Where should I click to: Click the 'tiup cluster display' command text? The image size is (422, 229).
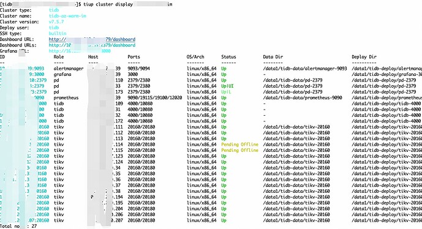pos(108,4)
